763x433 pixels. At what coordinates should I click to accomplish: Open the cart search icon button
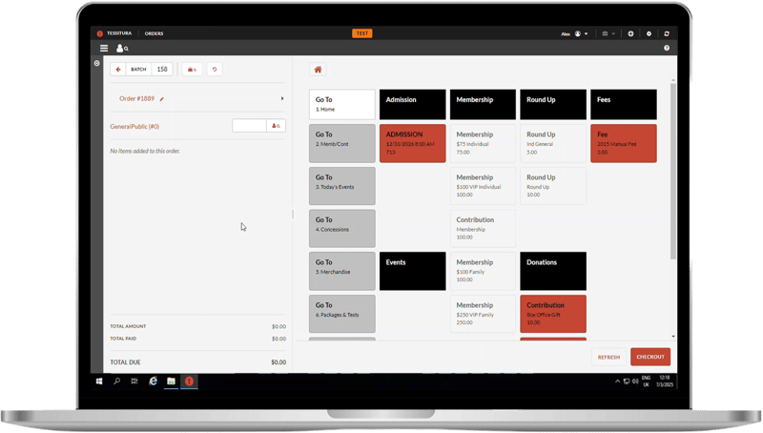tap(193, 69)
